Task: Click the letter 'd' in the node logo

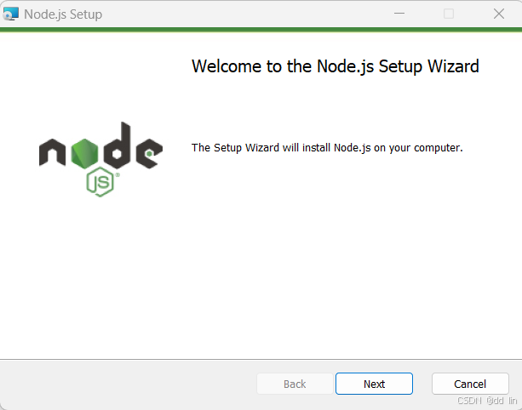Action: click(118, 145)
